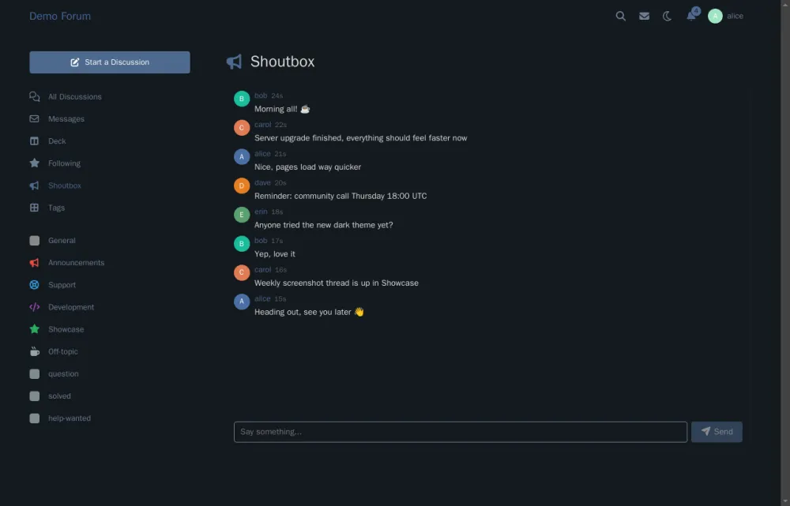Click dave's avatar on community call reminder

242,186
